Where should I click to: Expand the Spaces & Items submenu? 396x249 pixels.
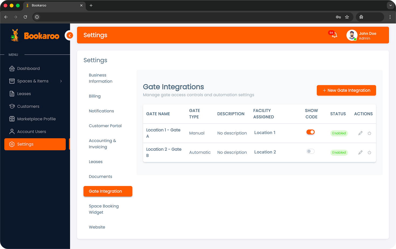click(61, 81)
